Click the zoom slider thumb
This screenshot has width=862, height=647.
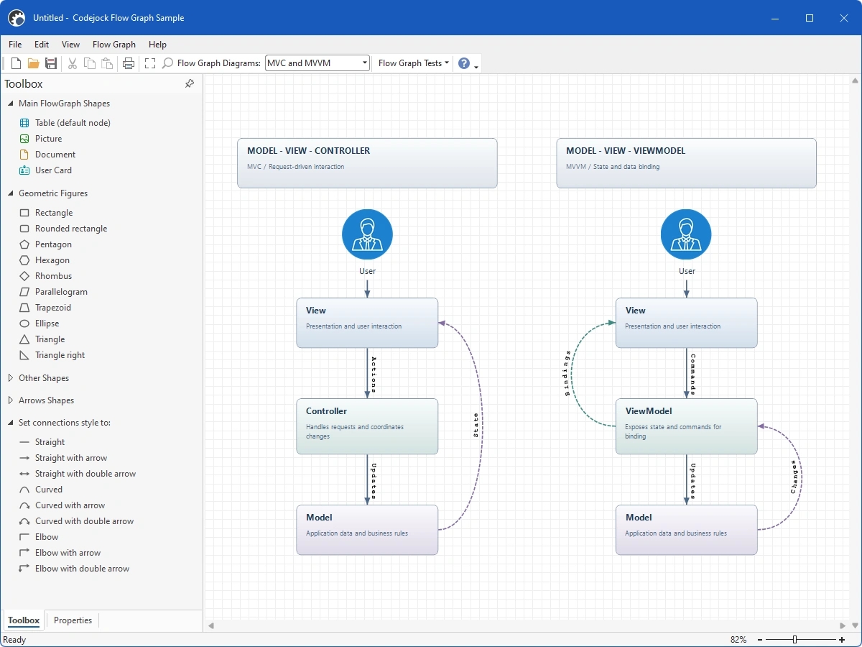click(795, 640)
